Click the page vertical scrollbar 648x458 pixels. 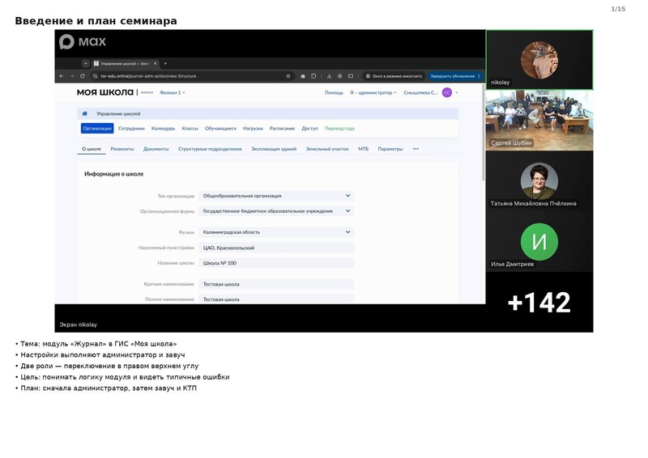tap(483, 132)
